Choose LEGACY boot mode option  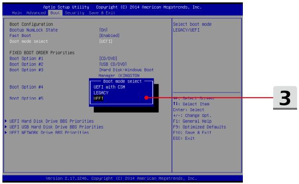[101, 93]
